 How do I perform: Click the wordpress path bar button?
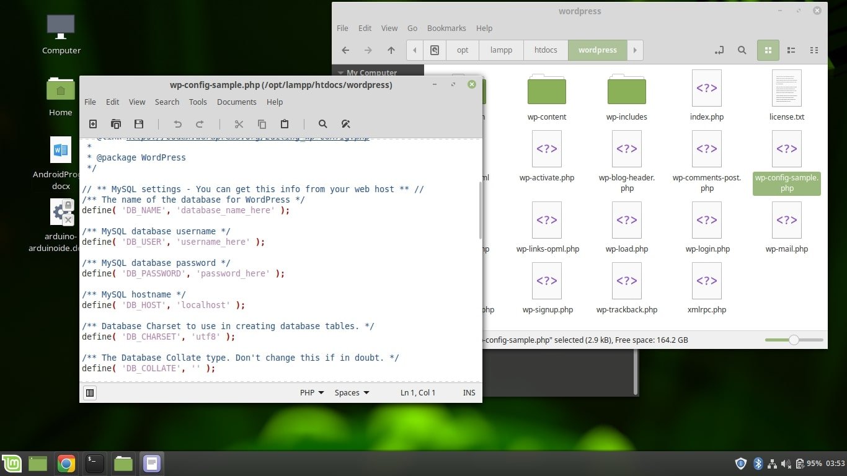point(597,50)
